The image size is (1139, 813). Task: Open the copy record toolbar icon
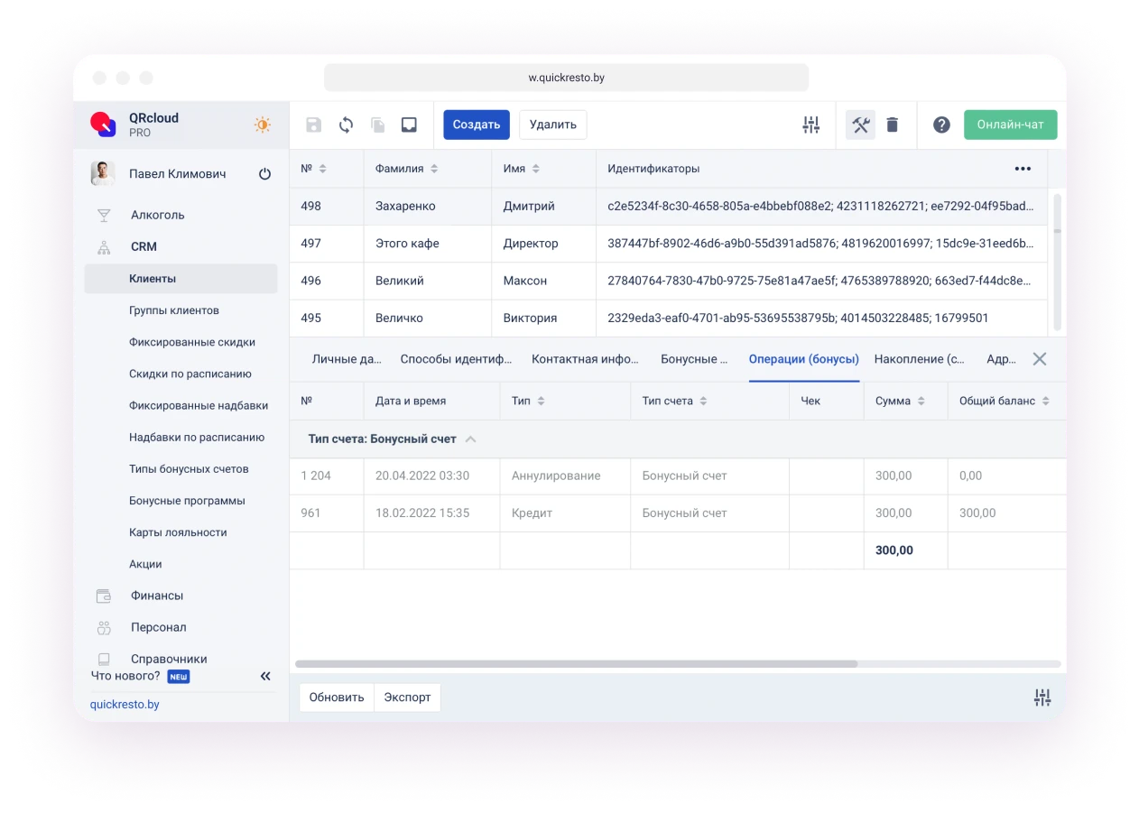point(377,125)
